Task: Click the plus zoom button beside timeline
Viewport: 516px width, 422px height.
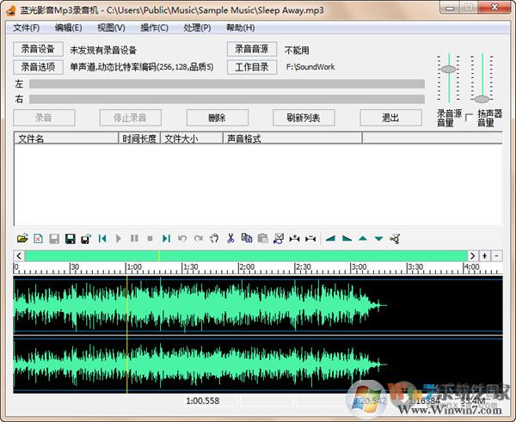Action: click(x=485, y=256)
